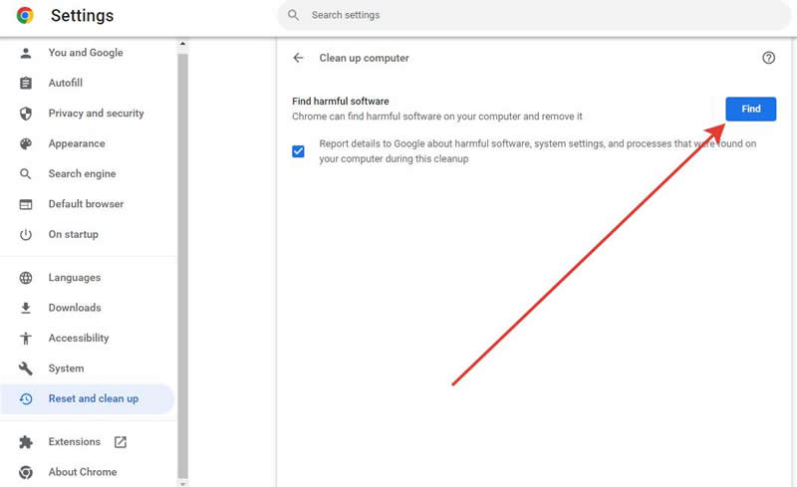Open Languages settings
797x487 pixels.
74,278
